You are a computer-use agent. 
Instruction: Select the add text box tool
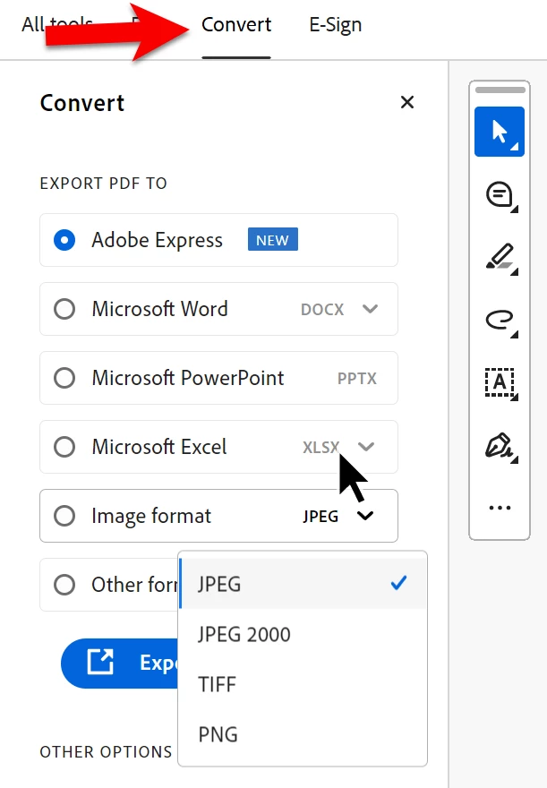coord(500,382)
